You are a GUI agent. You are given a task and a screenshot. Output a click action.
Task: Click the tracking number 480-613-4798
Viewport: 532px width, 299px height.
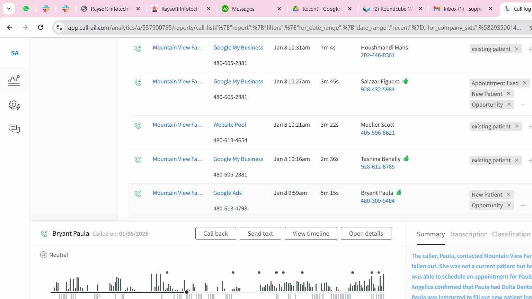coord(230,209)
